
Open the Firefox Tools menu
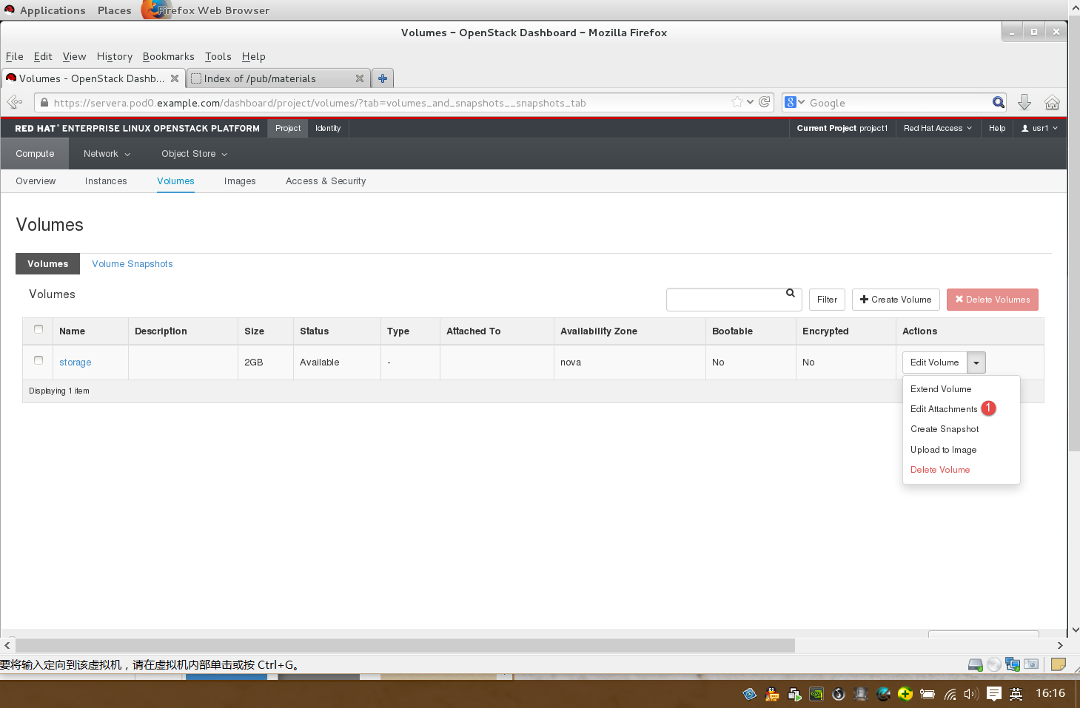pos(218,56)
